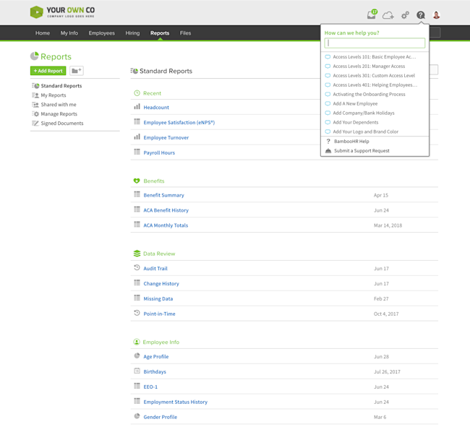Click the help question mark icon
Screen dimensions: 470x427
click(421, 15)
